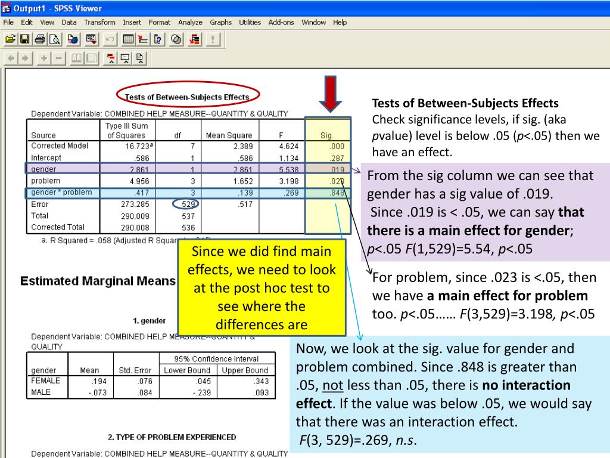Click the .343 Upper Bound cell

click(262, 381)
